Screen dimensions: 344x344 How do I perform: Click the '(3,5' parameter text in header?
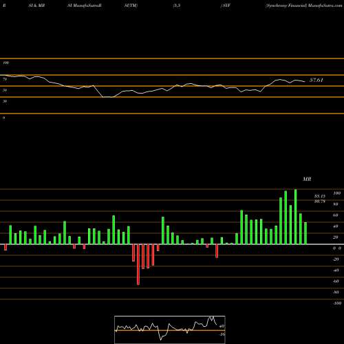[177, 6]
